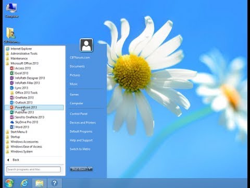This screenshot has width=250, height=188.
Task: Open Games from the start menu
Action: pyautogui.click(x=74, y=95)
